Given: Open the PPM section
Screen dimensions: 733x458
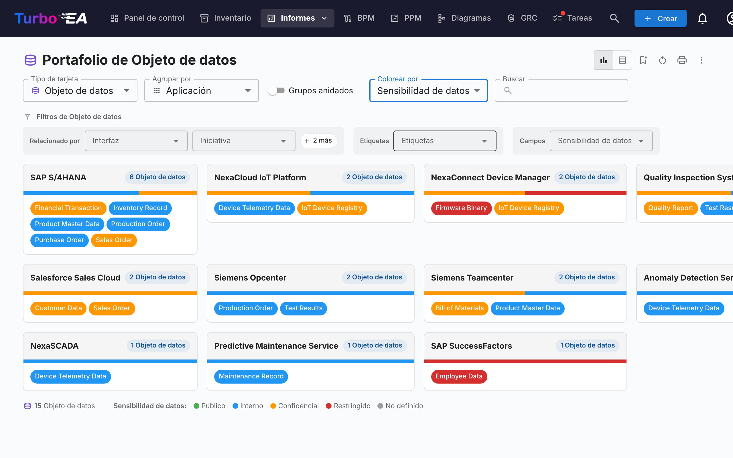Looking at the screenshot, I should click(406, 18).
